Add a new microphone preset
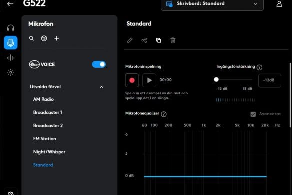 [57, 38]
